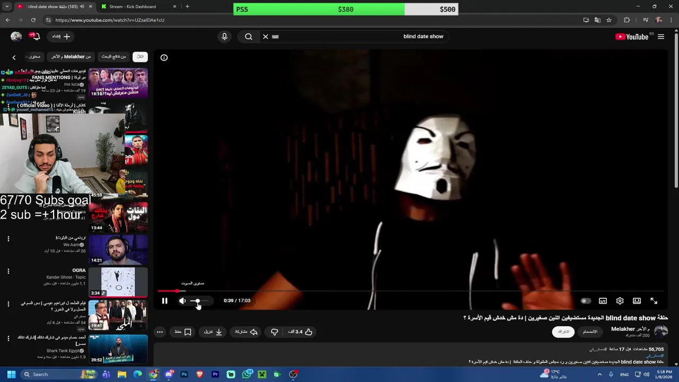Open the YouTube guide hamburger menu
Viewport: 679px width, 382px height.
click(x=661, y=37)
